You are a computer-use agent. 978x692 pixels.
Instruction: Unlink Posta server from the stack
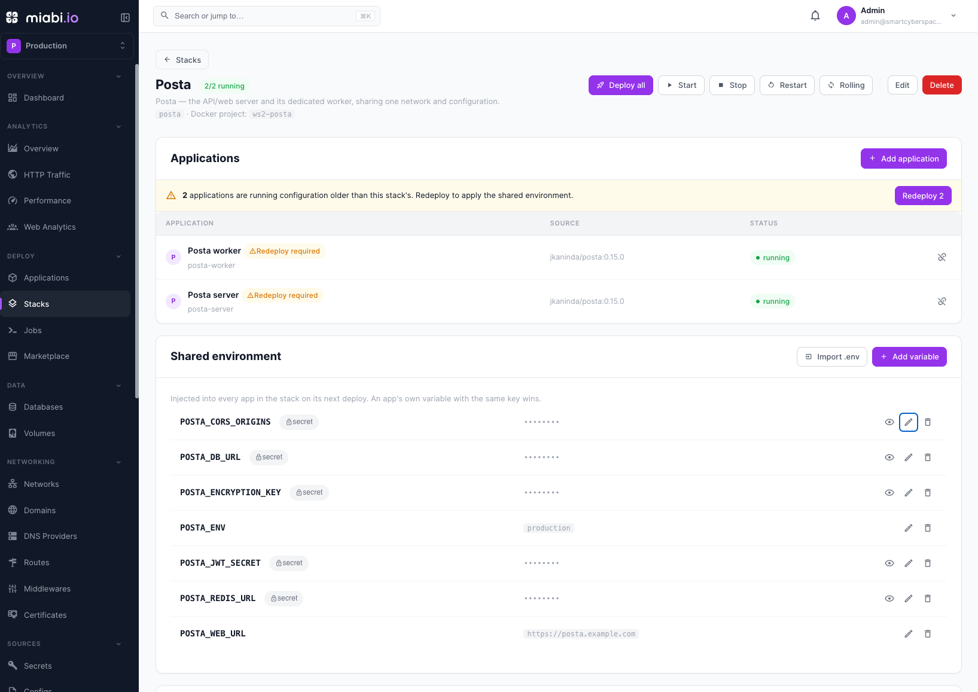point(942,301)
